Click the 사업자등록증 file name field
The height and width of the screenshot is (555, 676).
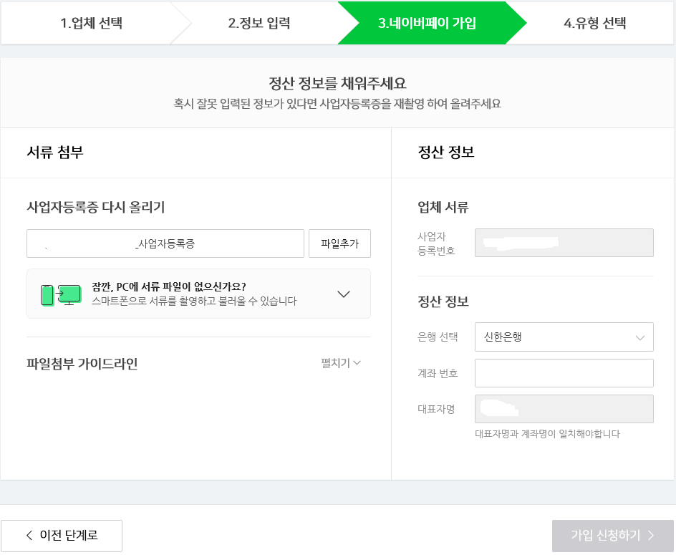165,243
